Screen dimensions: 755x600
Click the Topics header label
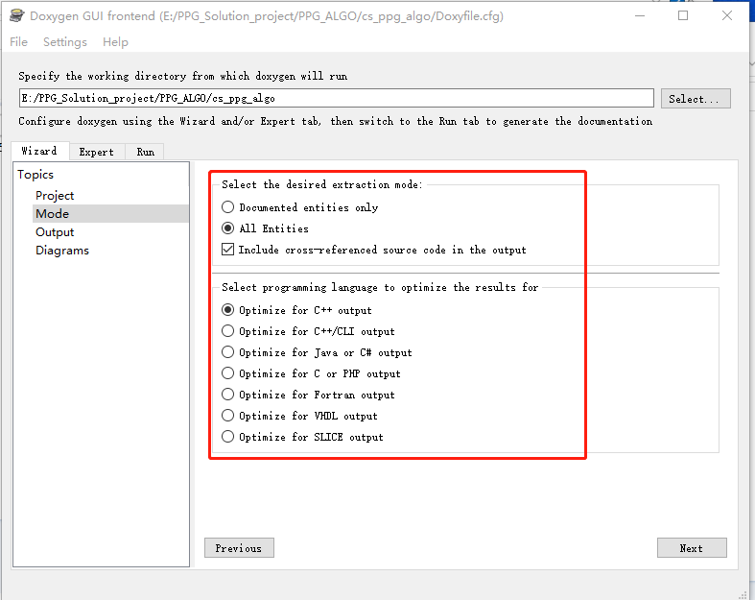pos(35,175)
